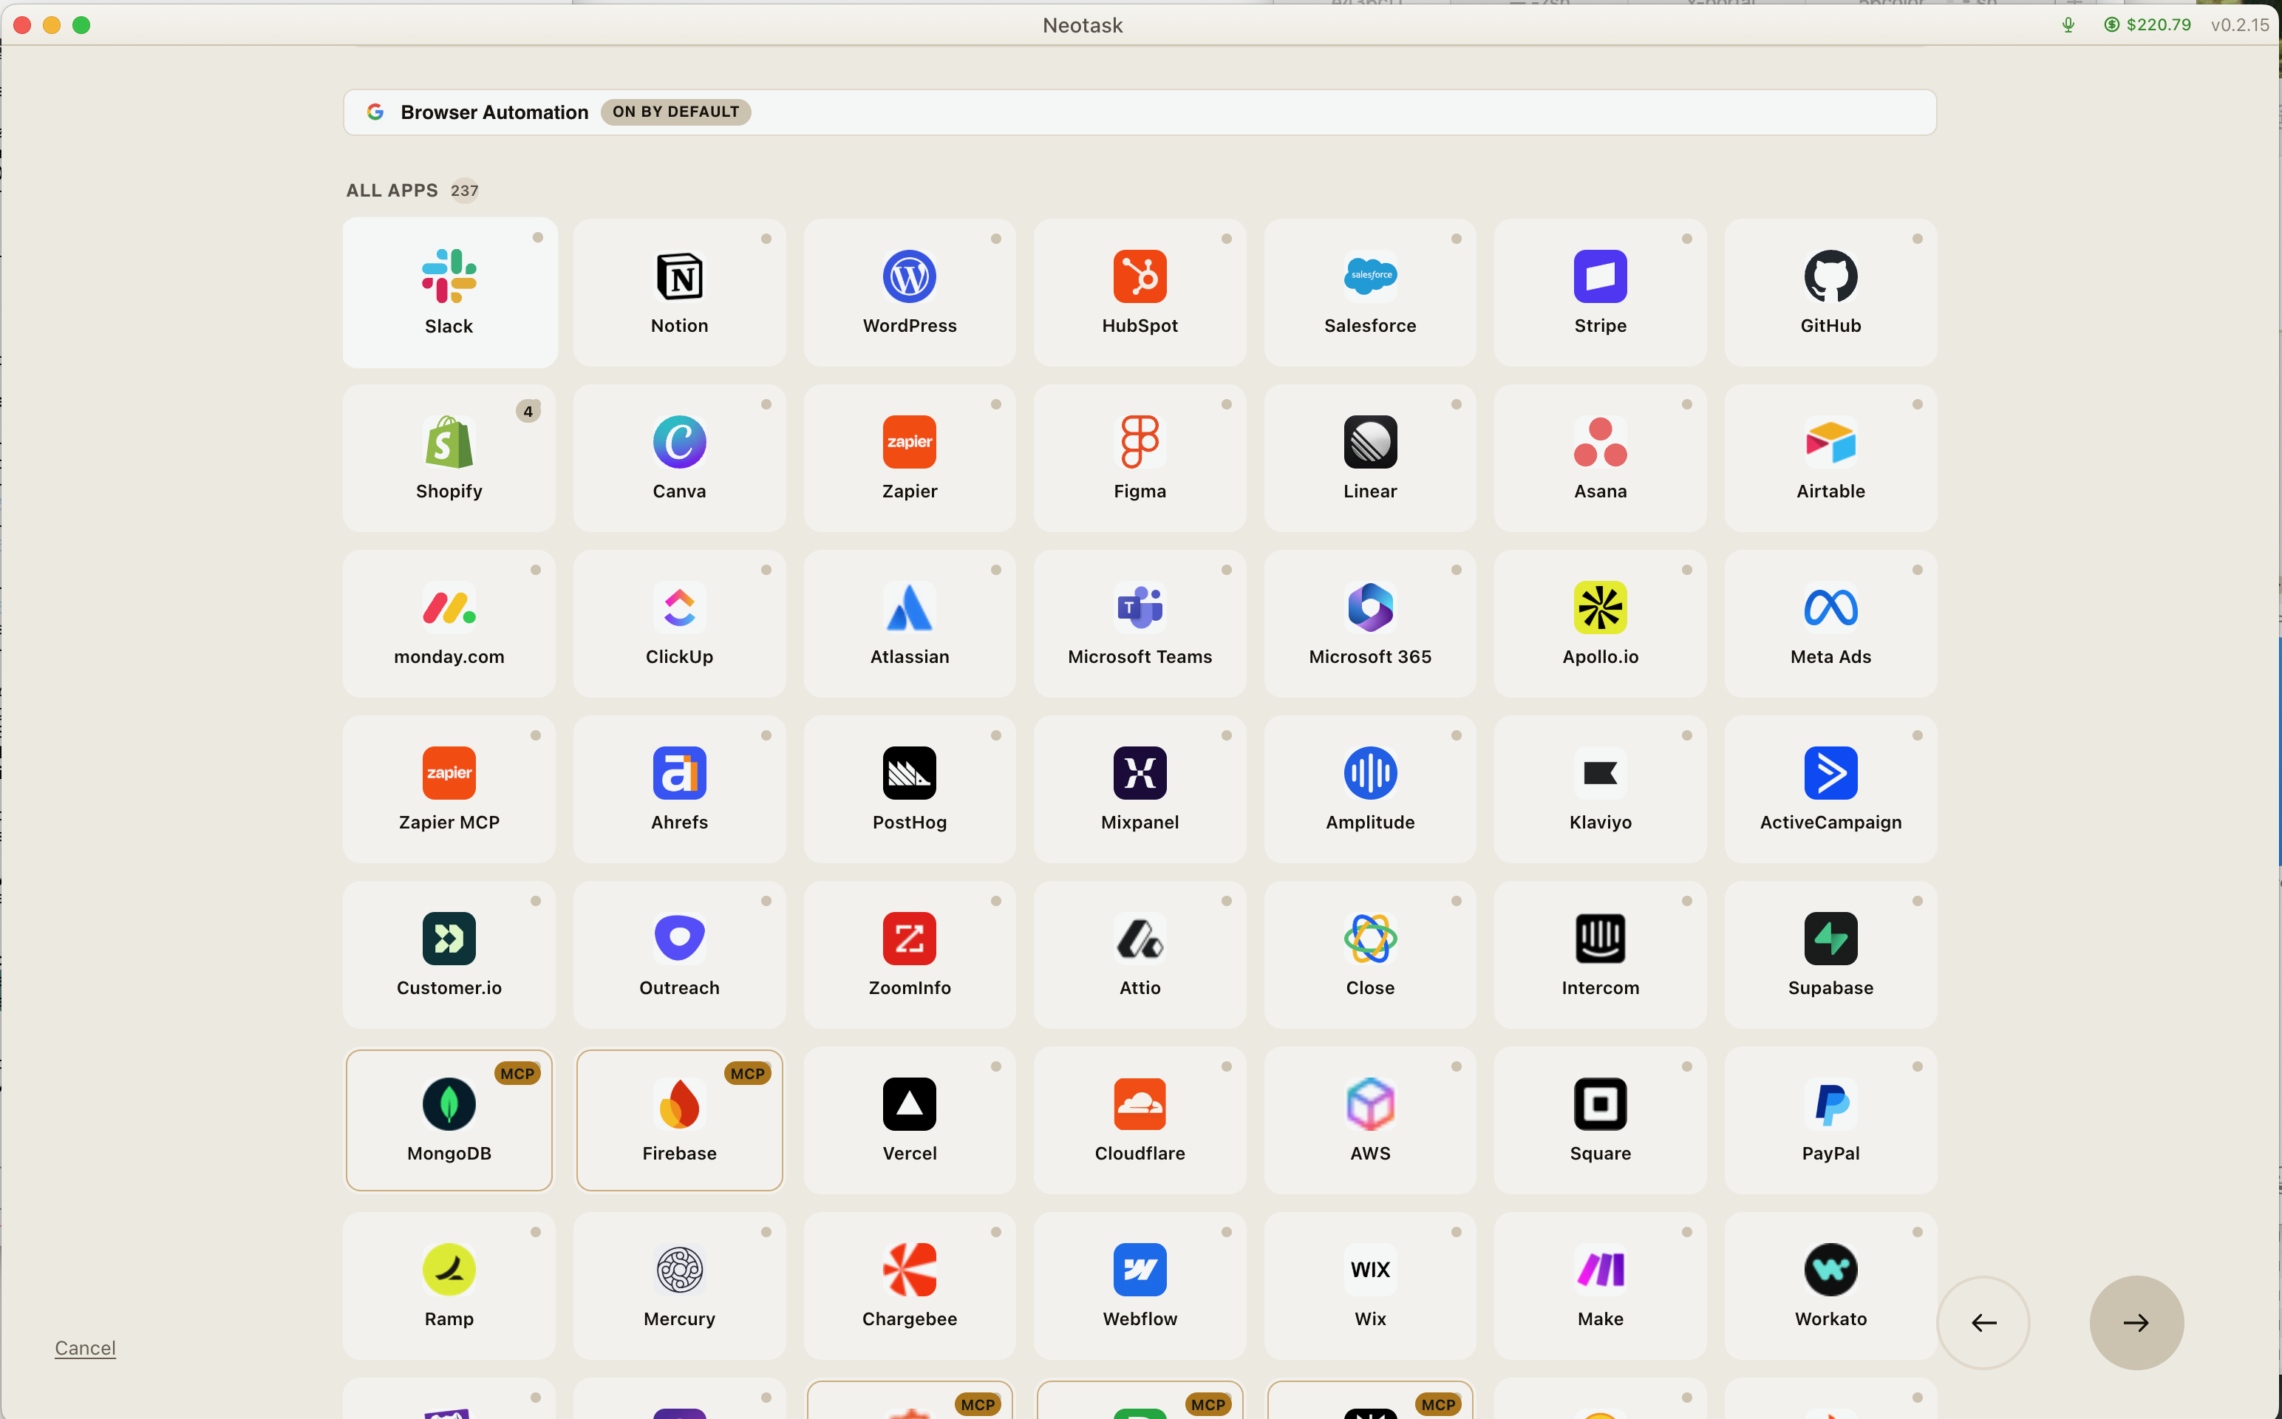
Task: Select the Mercury app card
Action: coord(679,1286)
